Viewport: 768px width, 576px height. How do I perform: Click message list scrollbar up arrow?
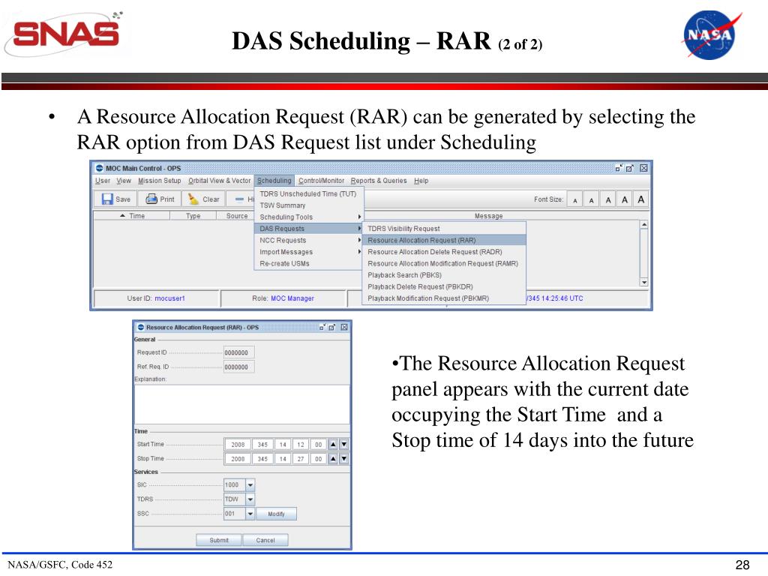644,225
